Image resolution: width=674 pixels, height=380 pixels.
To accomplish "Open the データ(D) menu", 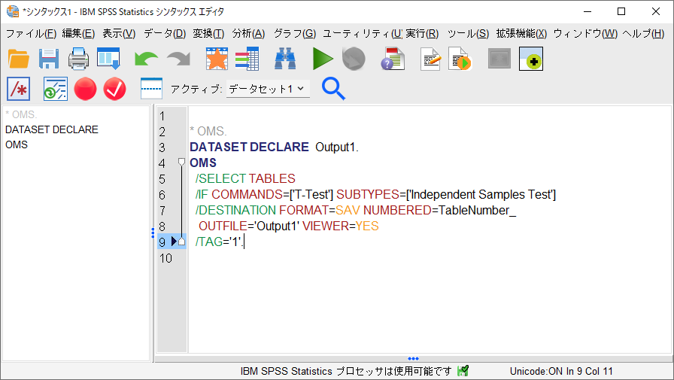I will tap(165, 34).
